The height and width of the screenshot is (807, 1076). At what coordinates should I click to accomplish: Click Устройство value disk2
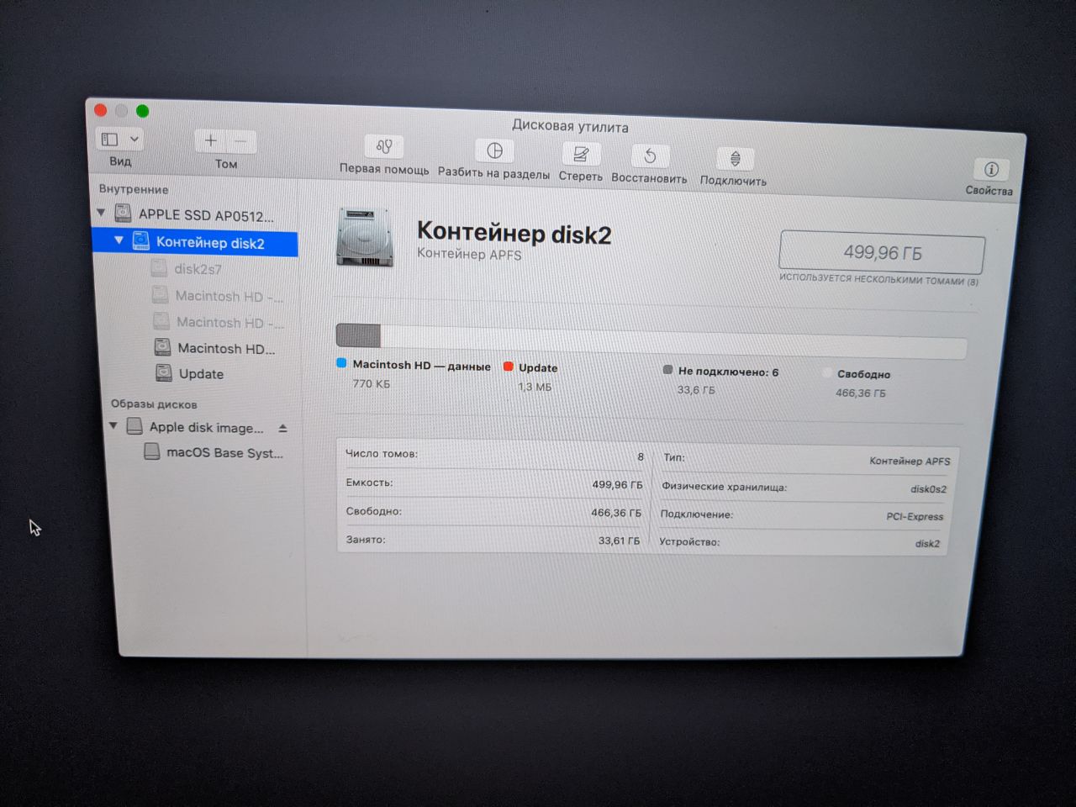(927, 543)
